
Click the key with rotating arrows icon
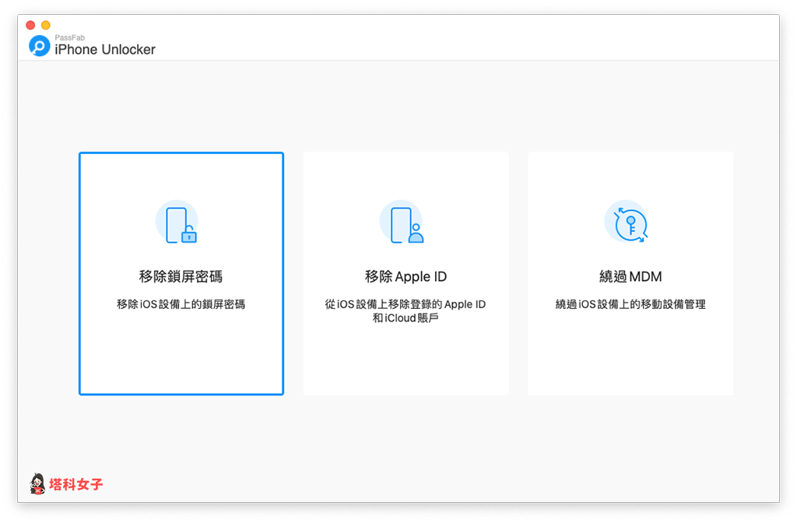coord(627,222)
